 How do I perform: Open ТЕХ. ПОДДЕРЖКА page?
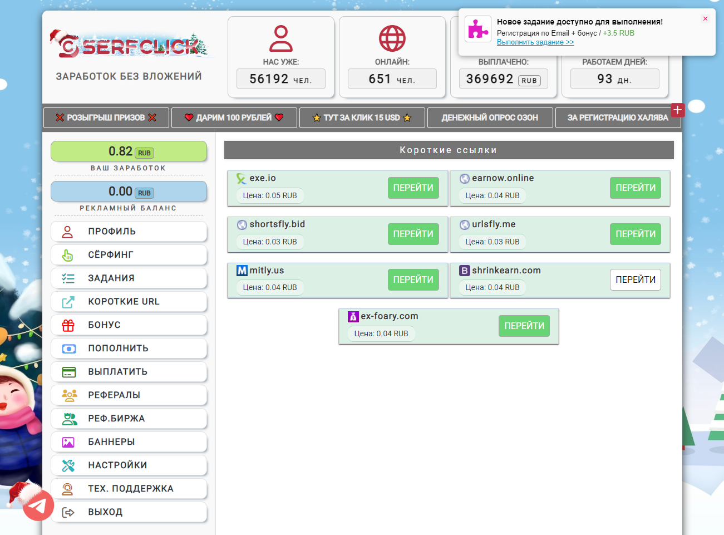click(129, 489)
